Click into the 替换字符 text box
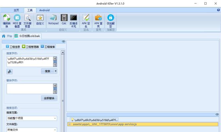 [x=30, y=89]
